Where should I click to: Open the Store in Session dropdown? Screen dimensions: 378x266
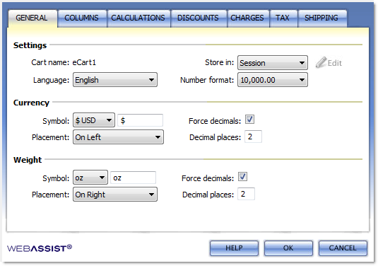coord(273,63)
